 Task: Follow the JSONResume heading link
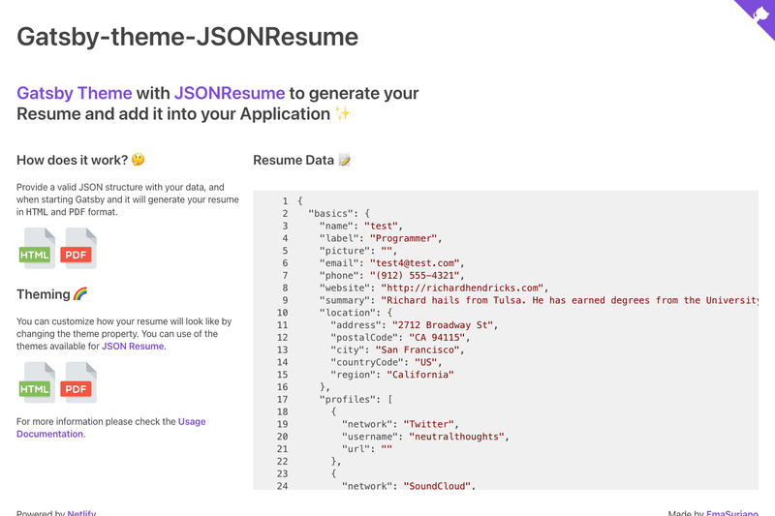230,93
